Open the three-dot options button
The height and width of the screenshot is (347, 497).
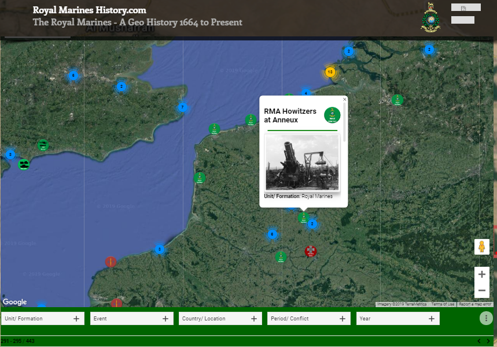click(486, 318)
